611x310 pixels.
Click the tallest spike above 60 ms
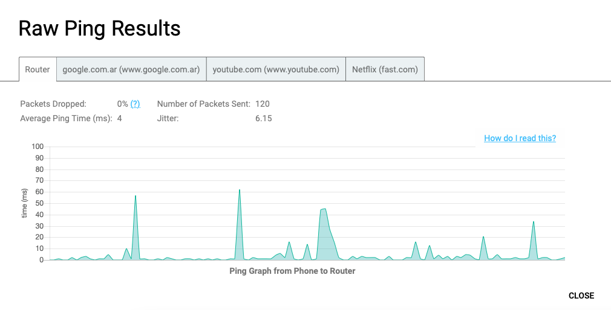click(x=239, y=190)
